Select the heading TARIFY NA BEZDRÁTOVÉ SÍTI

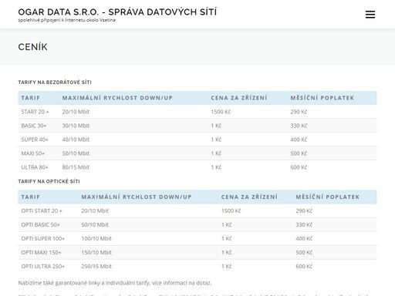(x=55, y=82)
